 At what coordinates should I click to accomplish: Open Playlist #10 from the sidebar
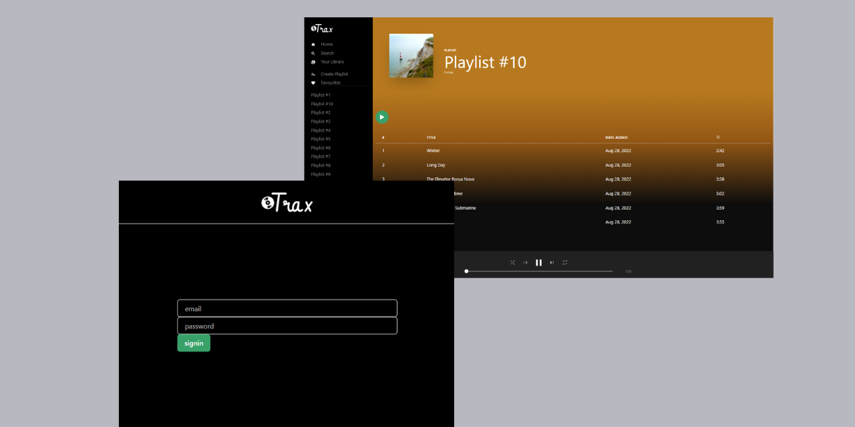pyautogui.click(x=322, y=103)
